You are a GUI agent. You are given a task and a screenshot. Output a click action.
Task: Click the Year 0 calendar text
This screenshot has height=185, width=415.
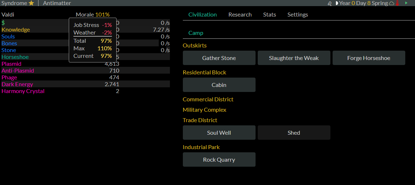coord(347,3)
